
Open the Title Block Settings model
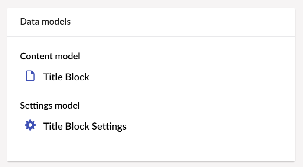click(x=151, y=126)
